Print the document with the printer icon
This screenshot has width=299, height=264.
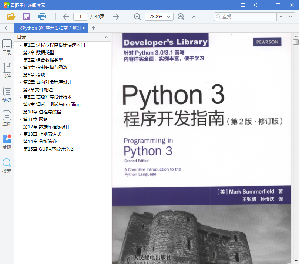pyautogui.click(x=42, y=17)
